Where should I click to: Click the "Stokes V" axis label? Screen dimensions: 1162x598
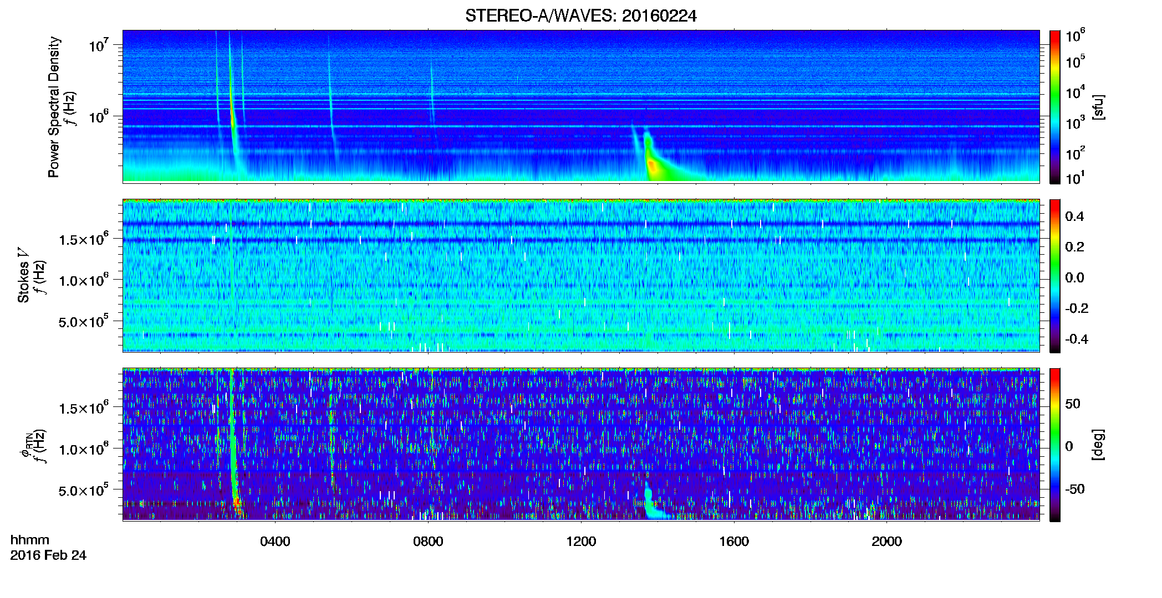[23, 275]
